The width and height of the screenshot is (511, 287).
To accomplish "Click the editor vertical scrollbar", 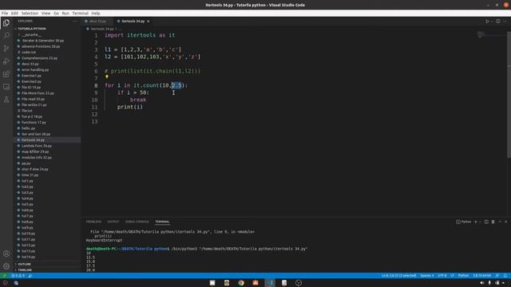I will [509, 94].
